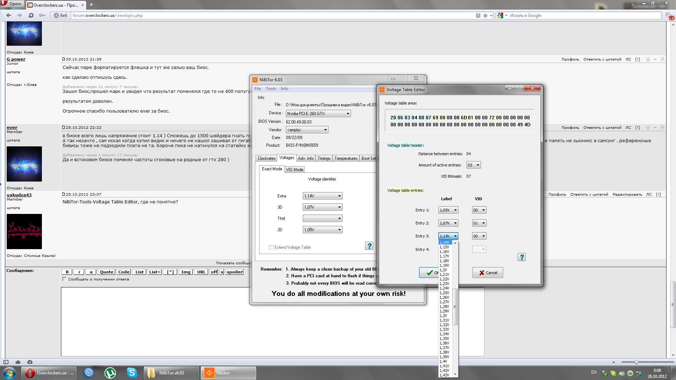The width and height of the screenshot is (676, 380).
Task: Open the Tools menu in NiBiTor
Action: point(271,89)
